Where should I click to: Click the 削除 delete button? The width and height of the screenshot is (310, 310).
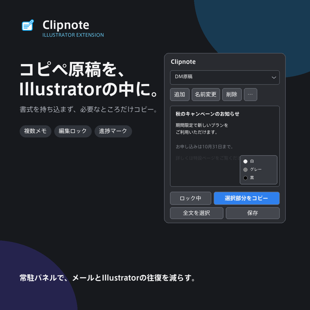click(231, 94)
